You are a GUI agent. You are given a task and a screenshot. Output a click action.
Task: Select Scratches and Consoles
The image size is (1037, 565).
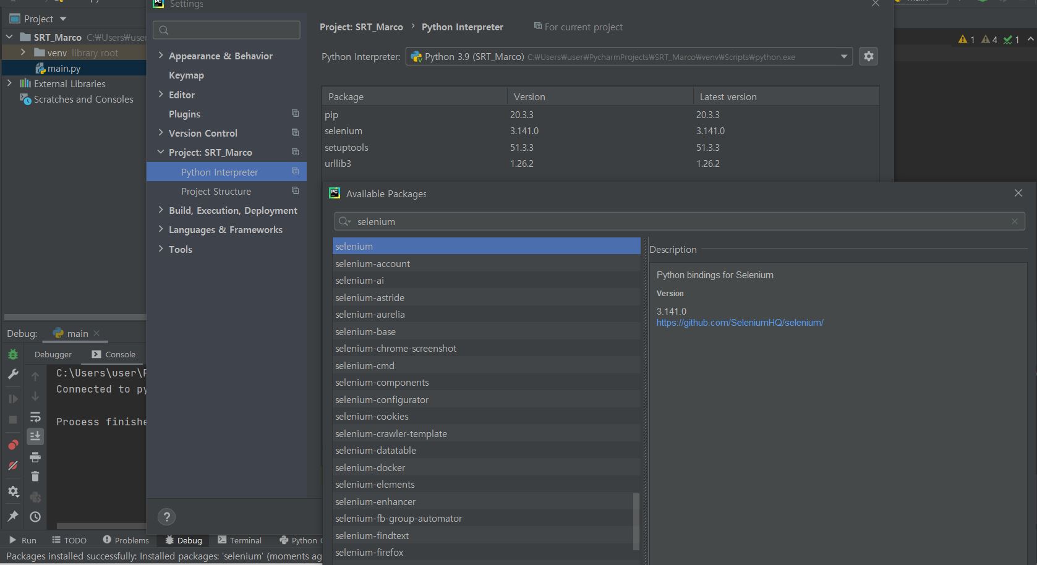83,99
